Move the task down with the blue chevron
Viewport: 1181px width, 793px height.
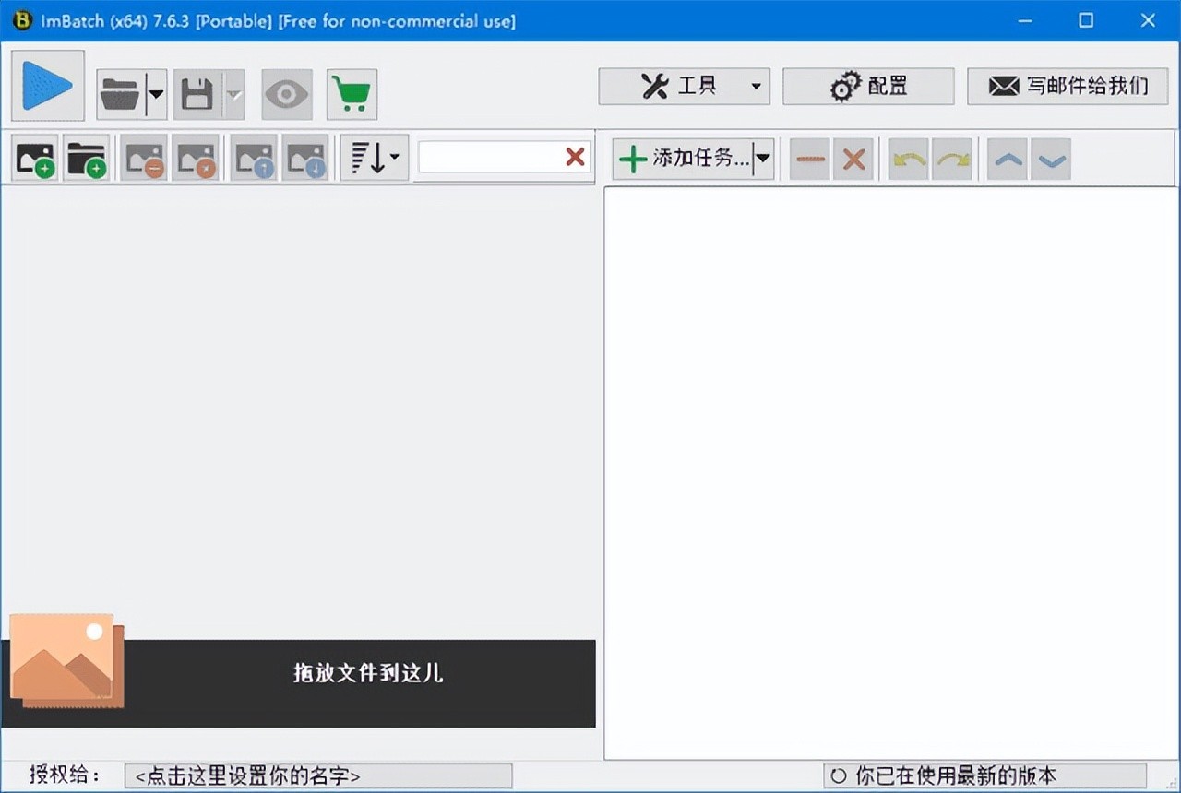pos(1051,159)
